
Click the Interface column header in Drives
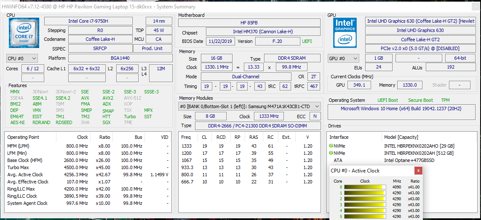[x=339, y=137]
